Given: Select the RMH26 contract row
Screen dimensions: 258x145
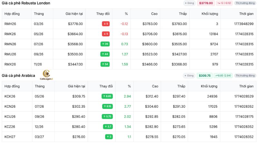Looking at the screenshot, I should tap(129, 24).
